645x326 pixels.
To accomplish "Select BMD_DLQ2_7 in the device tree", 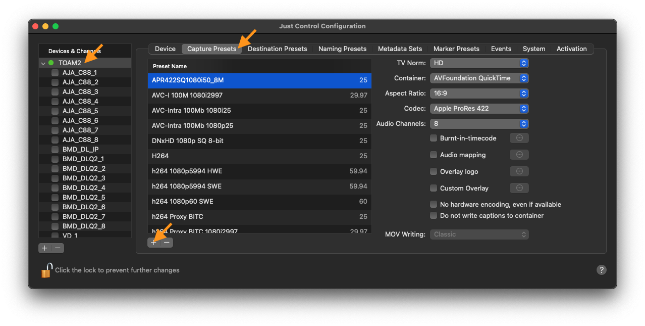I will pyautogui.click(x=85, y=217).
